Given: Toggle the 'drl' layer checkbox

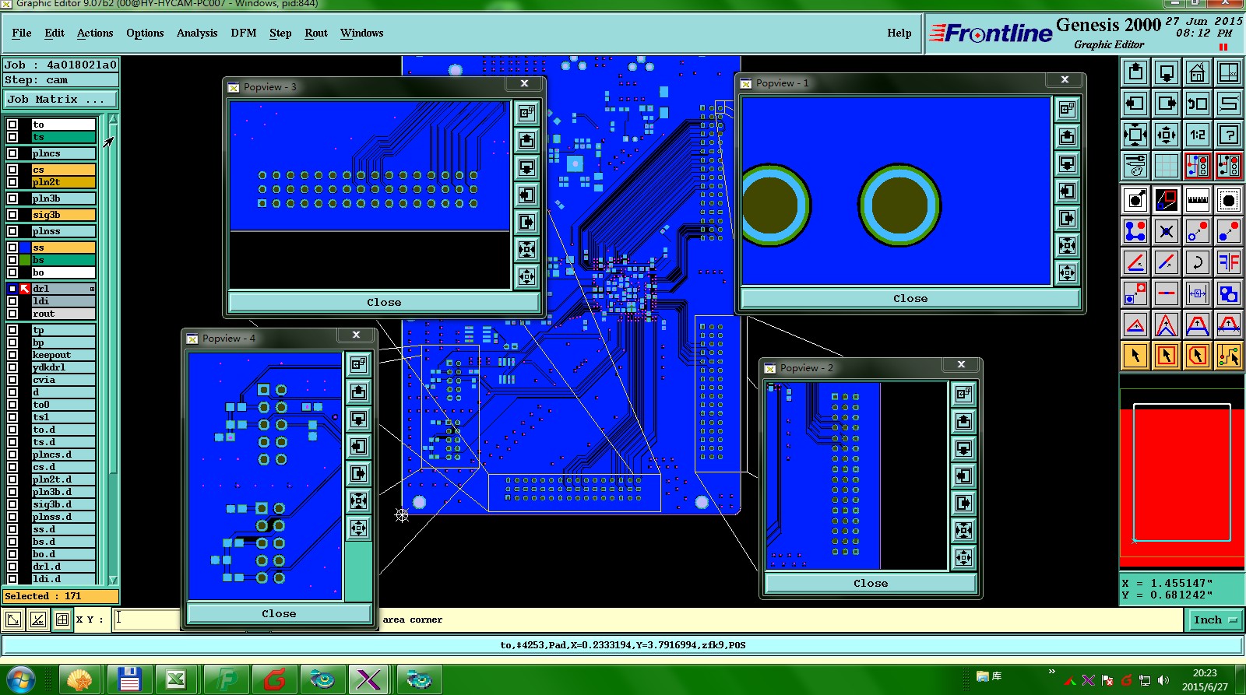Looking at the screenshot, I should coord(12,289).
